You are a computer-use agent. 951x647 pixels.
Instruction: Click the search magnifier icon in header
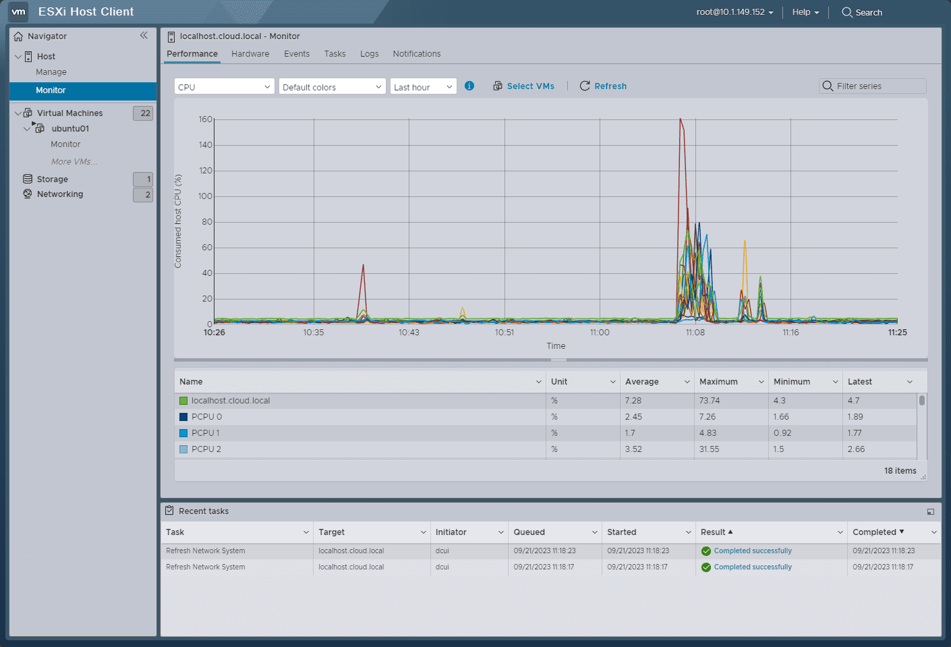(x=847, y=12)
